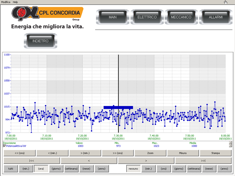Screen dimensions: 235x176
Task: Click legend scrollbar up arrow
Action: (x=231, y=143)
